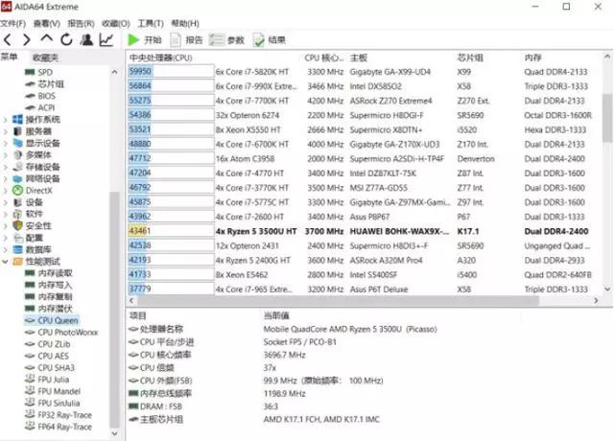Screen dimensions: 614x441
Task: Click the Forward navigation arrow
Action: click(26, 39)
